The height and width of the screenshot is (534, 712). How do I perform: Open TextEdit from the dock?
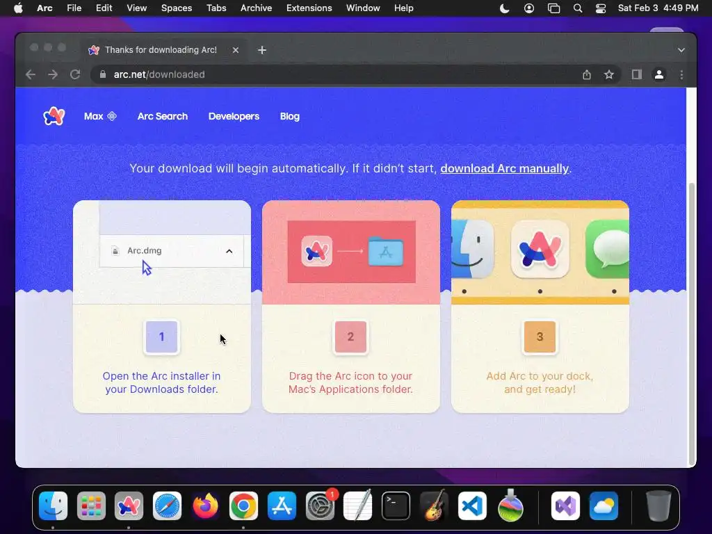point(358,505)
